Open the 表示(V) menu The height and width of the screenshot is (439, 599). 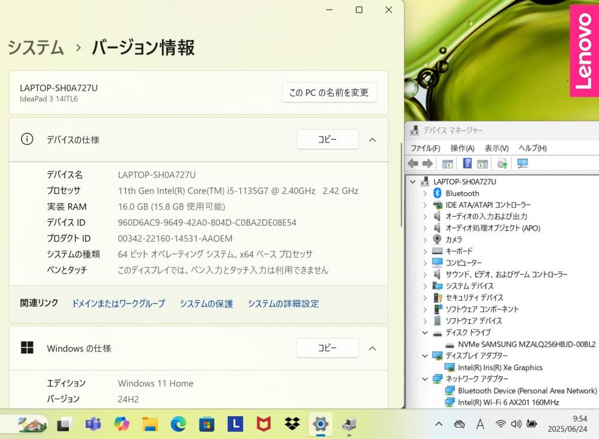click(x=497, y=149)
